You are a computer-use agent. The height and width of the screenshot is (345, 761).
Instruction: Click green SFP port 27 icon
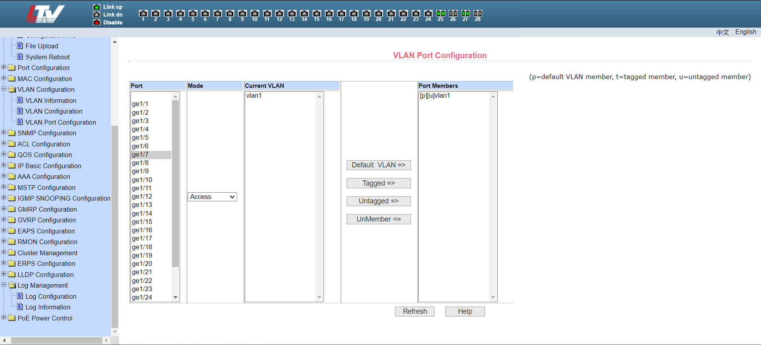point(466,13)
